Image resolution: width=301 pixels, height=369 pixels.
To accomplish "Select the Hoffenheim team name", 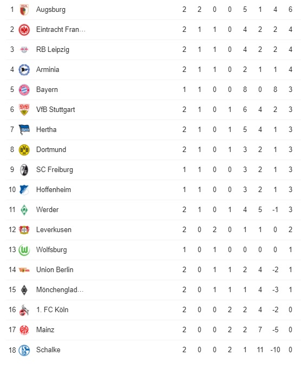I will [54, 190].
